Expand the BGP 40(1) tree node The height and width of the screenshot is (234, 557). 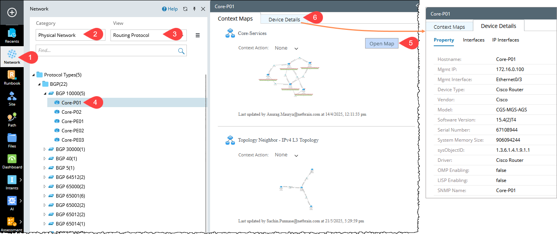(45, 158)
